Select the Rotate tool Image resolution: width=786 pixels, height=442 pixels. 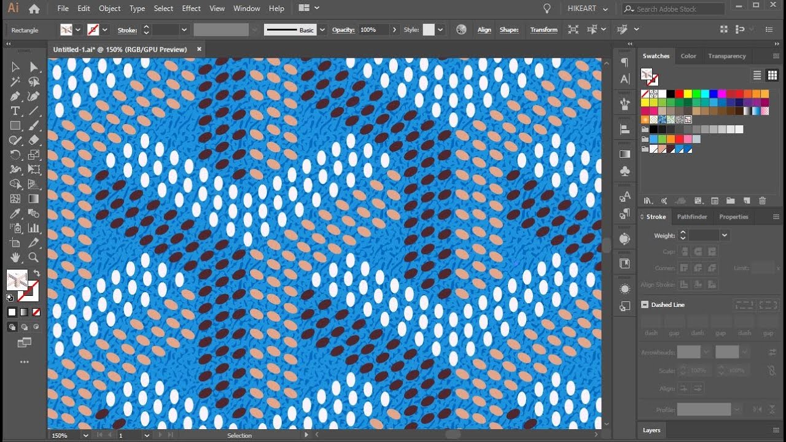coord(15,155)
